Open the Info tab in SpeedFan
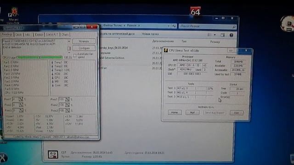The width and height of the screenshot is (294, 165). (x=28, y=35)
